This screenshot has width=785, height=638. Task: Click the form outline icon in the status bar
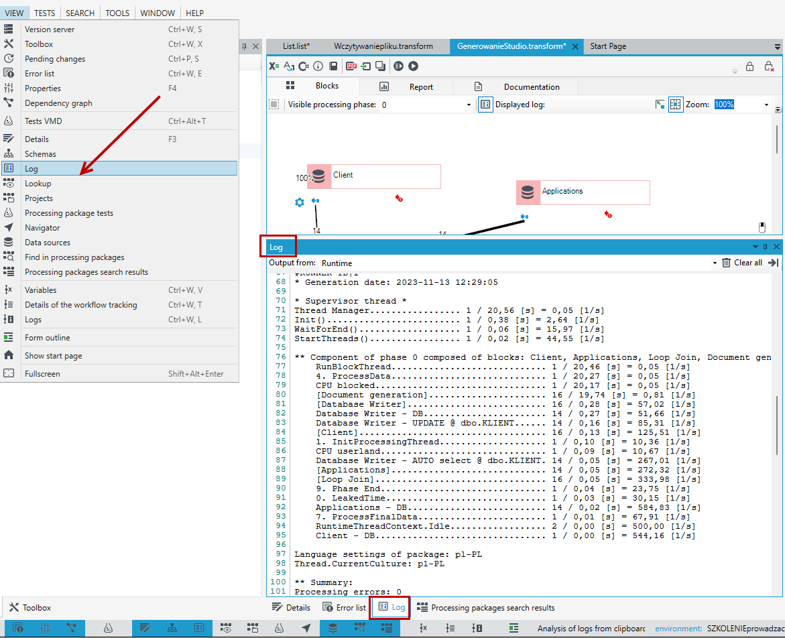[514, 628]
